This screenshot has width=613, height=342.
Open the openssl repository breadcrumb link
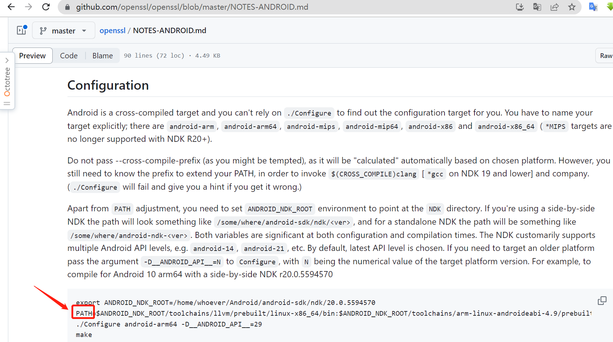tap(113, 31)
